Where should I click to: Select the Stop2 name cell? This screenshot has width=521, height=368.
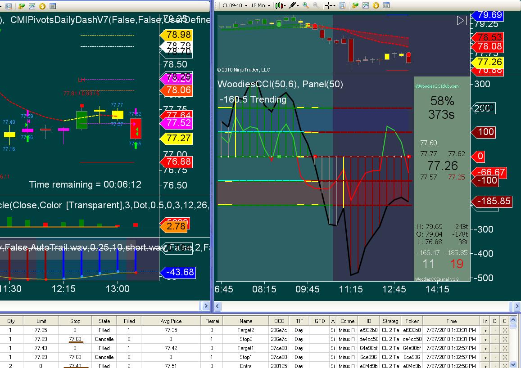[246, 339]
